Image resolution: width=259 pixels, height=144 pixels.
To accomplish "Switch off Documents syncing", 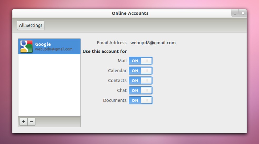I will click(x=141, y=100).
